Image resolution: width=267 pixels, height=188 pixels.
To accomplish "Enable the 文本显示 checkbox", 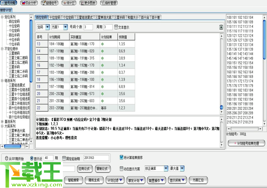I will coord(116,27).
